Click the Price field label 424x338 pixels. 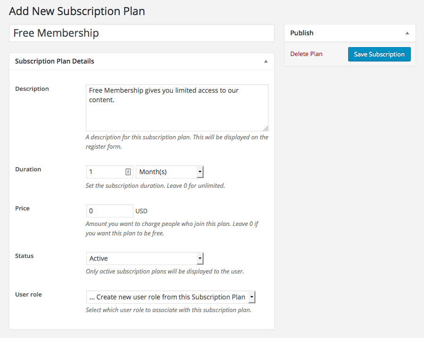[23, 209]
